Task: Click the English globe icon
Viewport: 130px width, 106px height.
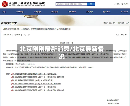Action: (x=122, y=4)
